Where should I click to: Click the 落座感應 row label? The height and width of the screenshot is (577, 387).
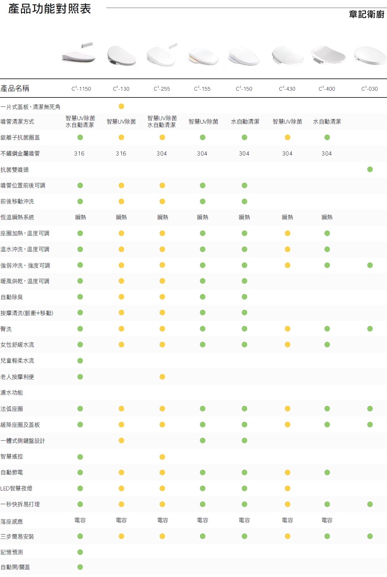[x=12, y=521]
